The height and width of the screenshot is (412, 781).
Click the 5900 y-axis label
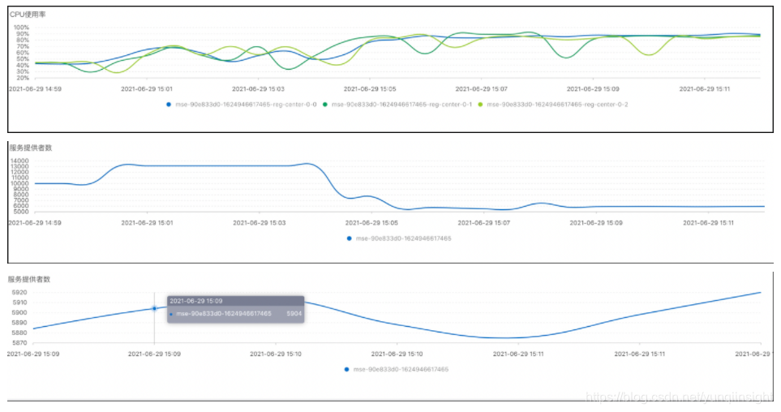point(19,313)
